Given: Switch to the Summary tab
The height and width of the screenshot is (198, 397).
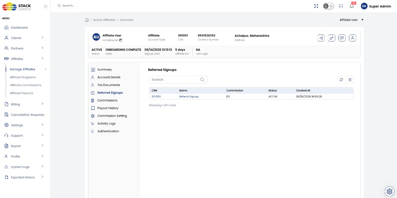Looking at the screenshot, I should point(104,69).
